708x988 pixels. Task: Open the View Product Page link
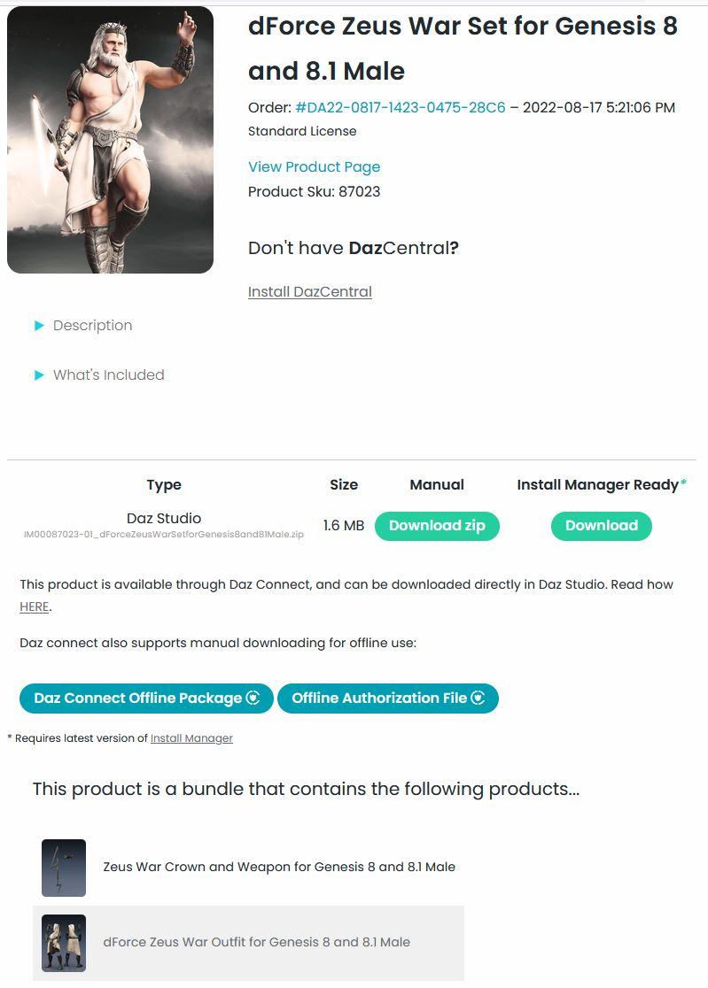(314, 167)
